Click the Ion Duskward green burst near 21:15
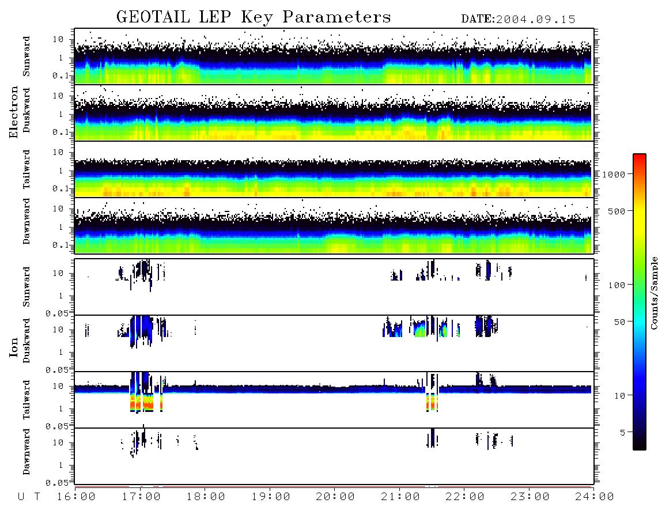The height and width of the screenshot is (507, 658). 420,329
